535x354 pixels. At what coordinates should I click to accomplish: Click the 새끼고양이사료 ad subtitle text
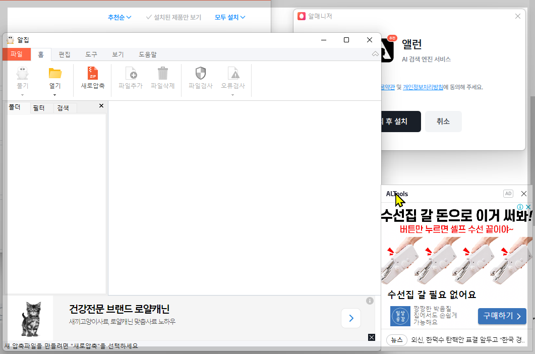tap(122, 322)
